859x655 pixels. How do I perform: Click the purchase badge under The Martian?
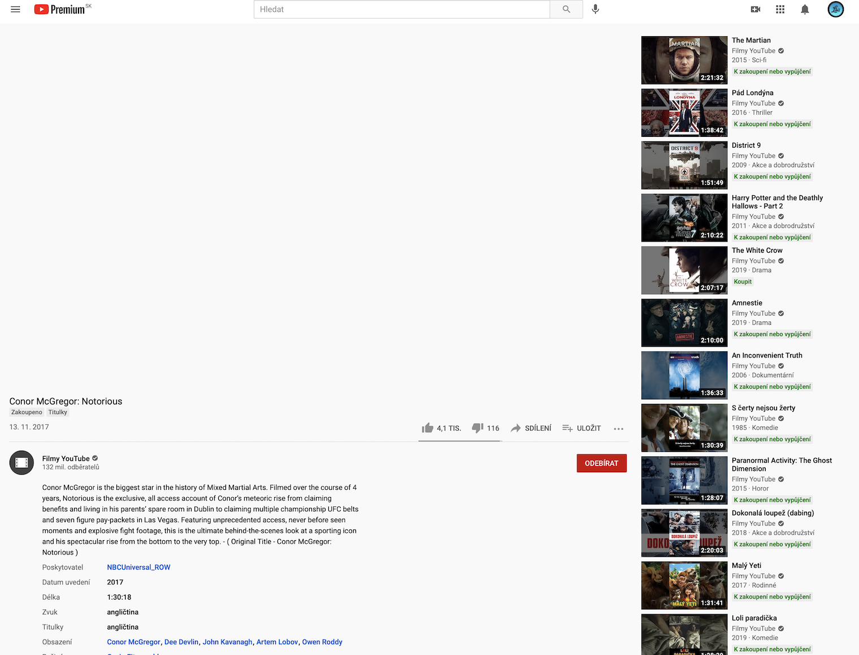(772, 72)
